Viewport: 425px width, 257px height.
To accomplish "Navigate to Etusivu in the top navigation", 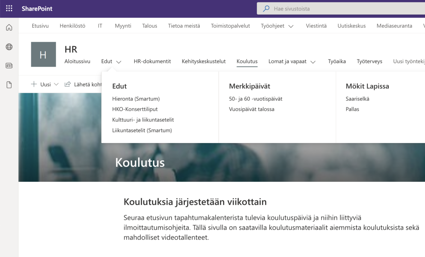I will 40,26.
